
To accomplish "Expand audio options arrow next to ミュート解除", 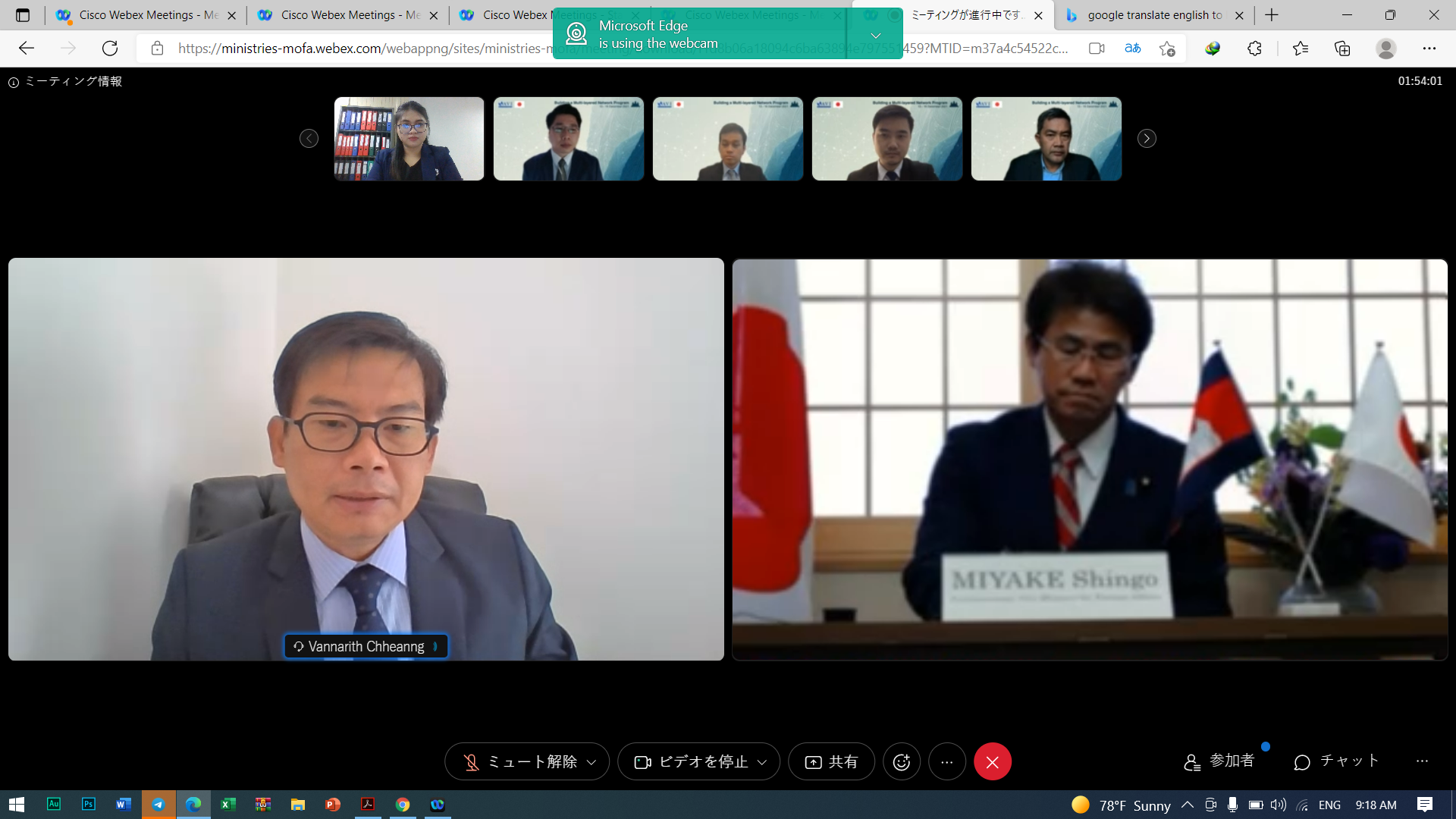I will point(591,762).
